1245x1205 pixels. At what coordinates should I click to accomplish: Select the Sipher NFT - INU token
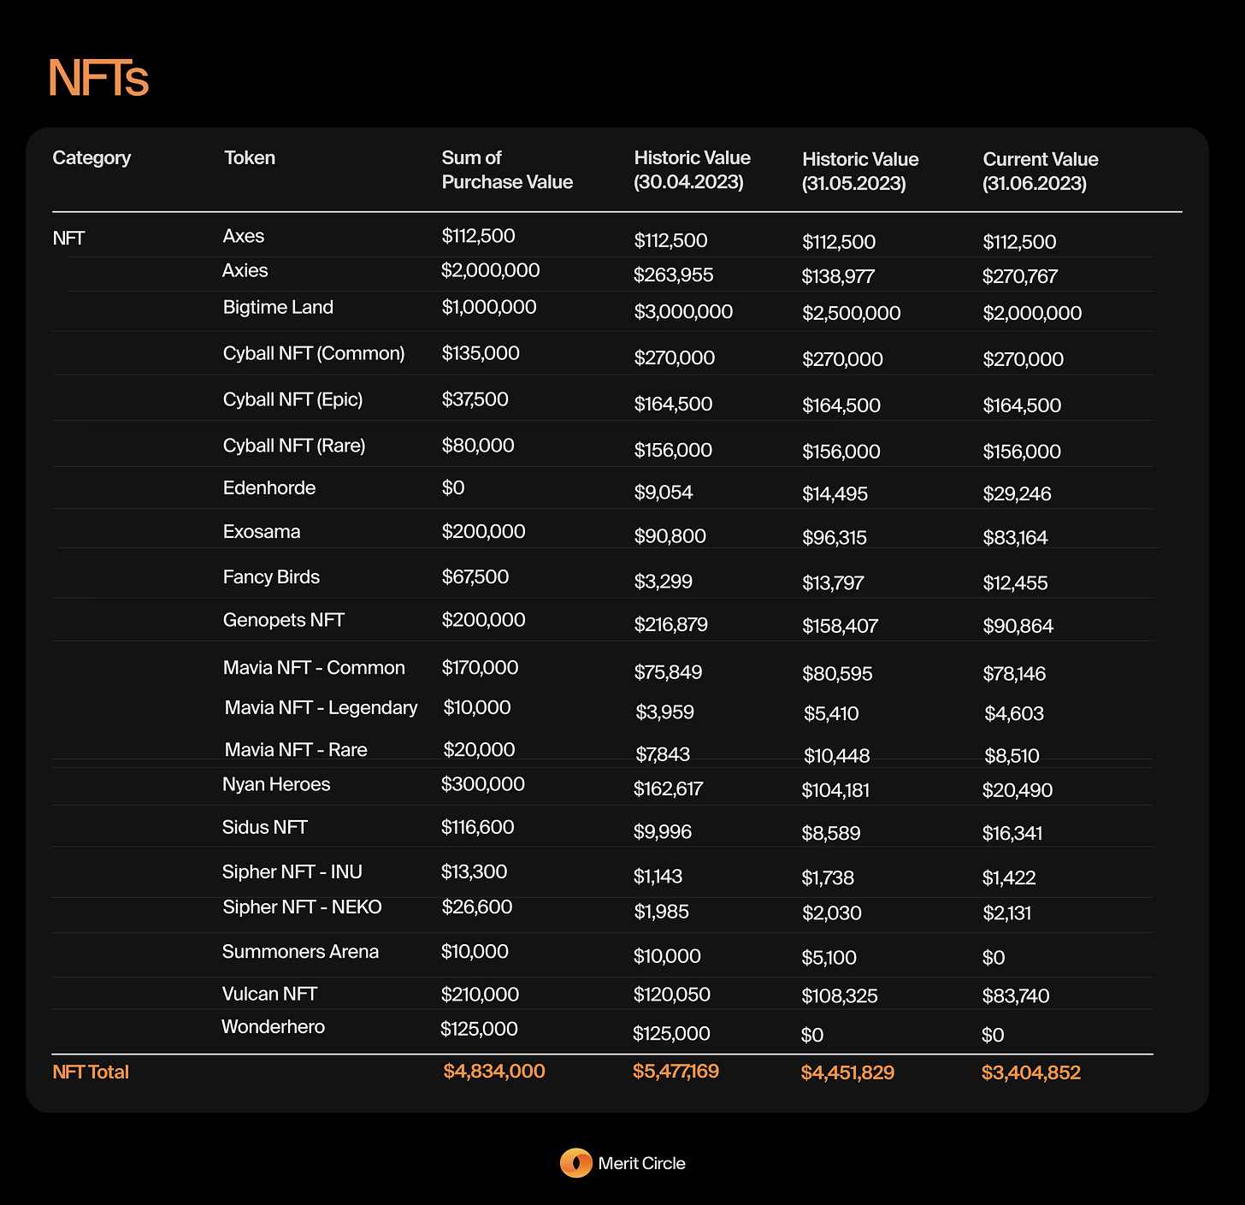pos(292,871)
